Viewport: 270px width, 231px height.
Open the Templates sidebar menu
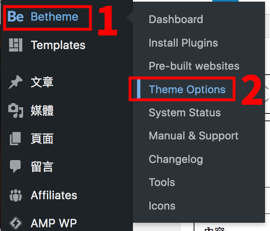58,45
